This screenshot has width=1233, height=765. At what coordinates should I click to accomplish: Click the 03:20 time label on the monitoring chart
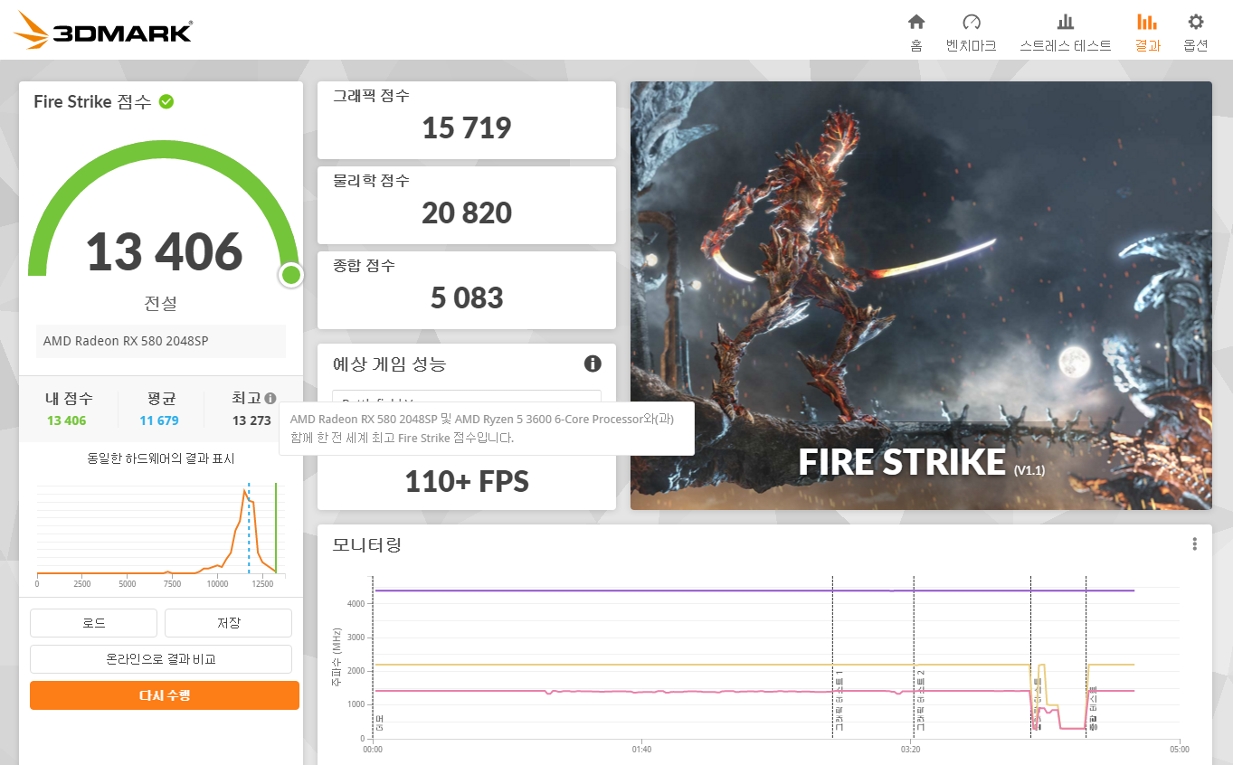[911, 750]
